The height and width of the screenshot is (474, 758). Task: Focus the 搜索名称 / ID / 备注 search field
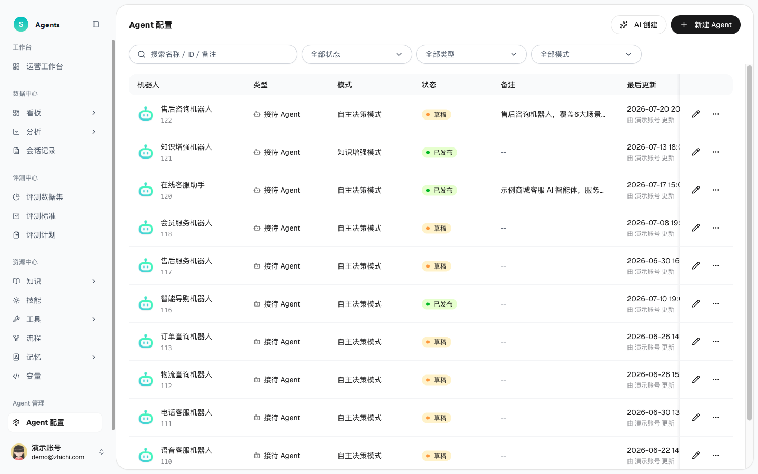click(213, 54)
